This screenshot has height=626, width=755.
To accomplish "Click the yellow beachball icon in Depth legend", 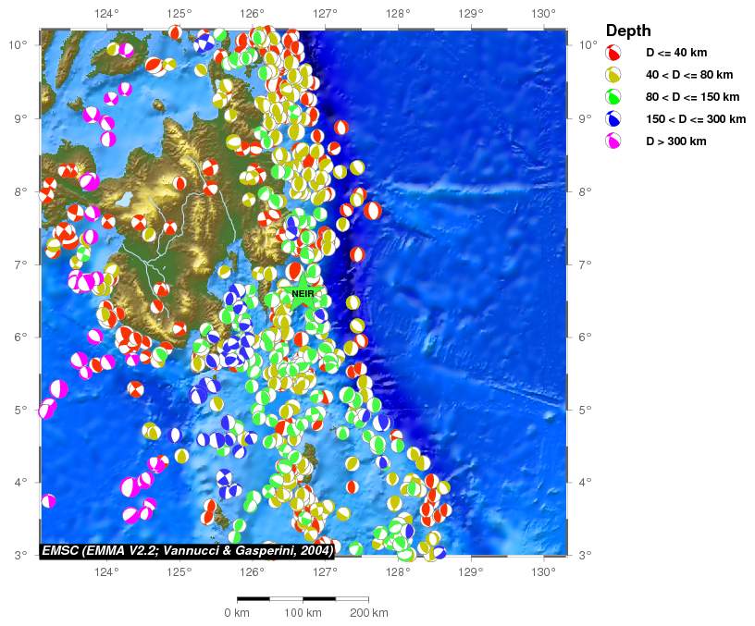I will point(613,75).
